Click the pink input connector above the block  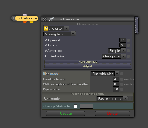[25, 15]
